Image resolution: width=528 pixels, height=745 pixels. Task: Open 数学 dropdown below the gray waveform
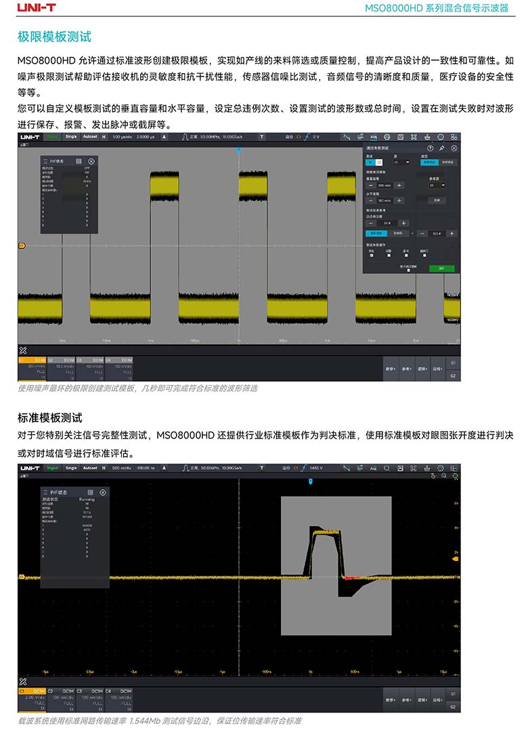(x=391, y=369)
